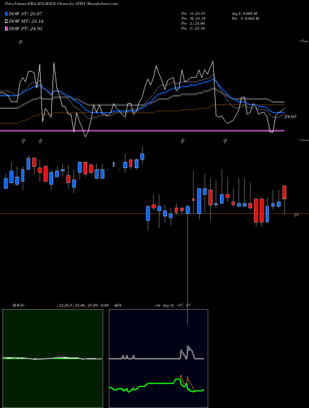Click the magenta DOW PT legend swatch
The width and height of the screenshot is (309, 408).
tap(7, 28)
